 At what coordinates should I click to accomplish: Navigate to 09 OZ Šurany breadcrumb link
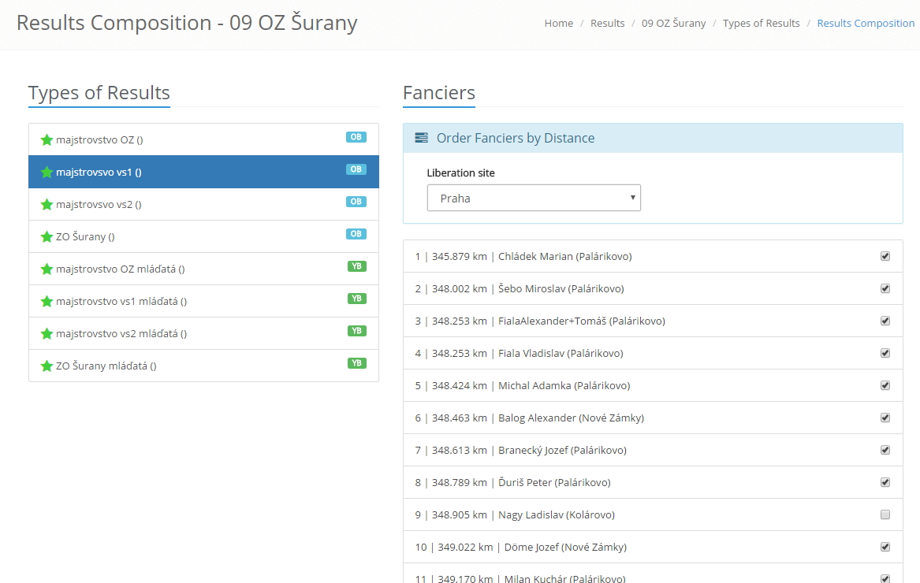pyautogui.click(x=673, y=24)
